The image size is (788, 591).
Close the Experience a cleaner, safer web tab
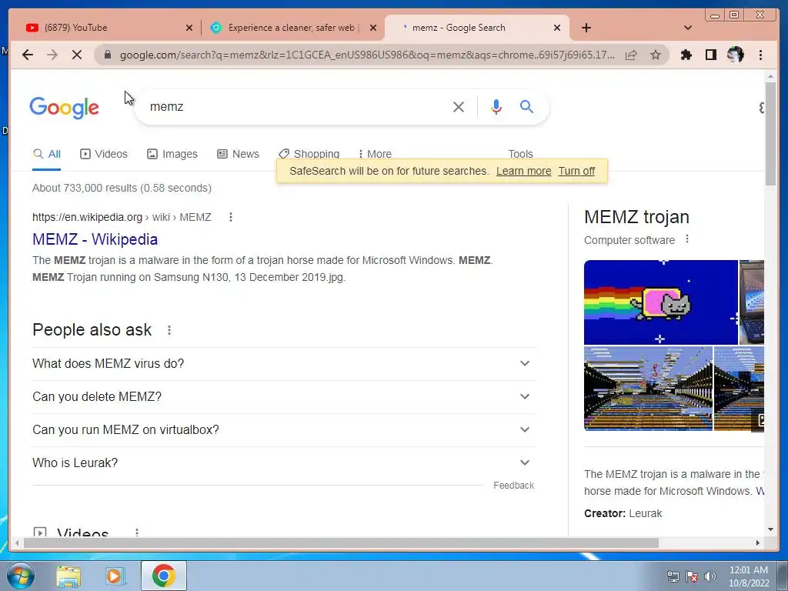point(373,28)
